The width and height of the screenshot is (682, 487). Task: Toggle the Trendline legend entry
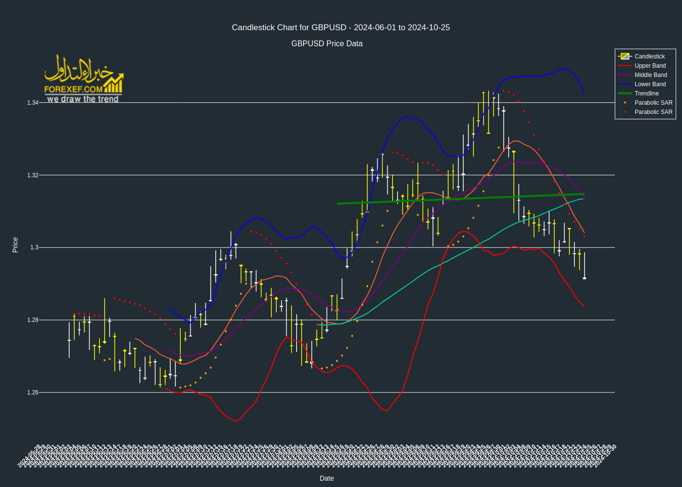coord(645,94)
